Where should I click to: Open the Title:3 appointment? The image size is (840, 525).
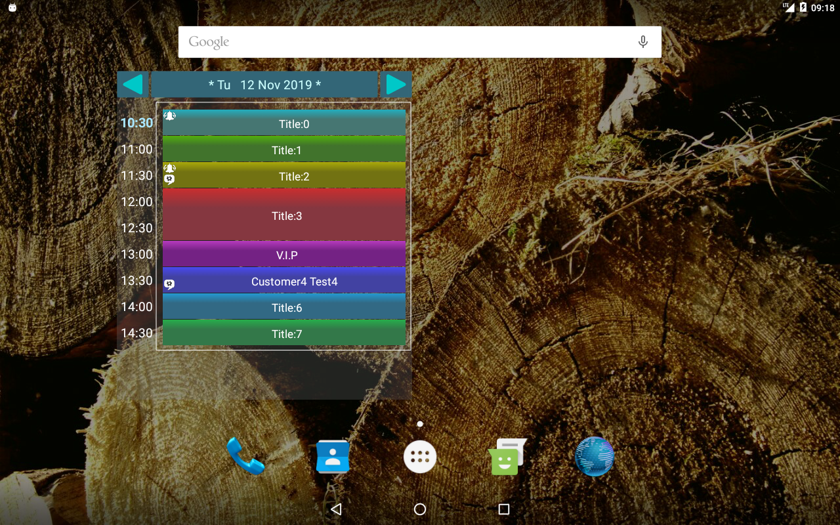(284, 215)
